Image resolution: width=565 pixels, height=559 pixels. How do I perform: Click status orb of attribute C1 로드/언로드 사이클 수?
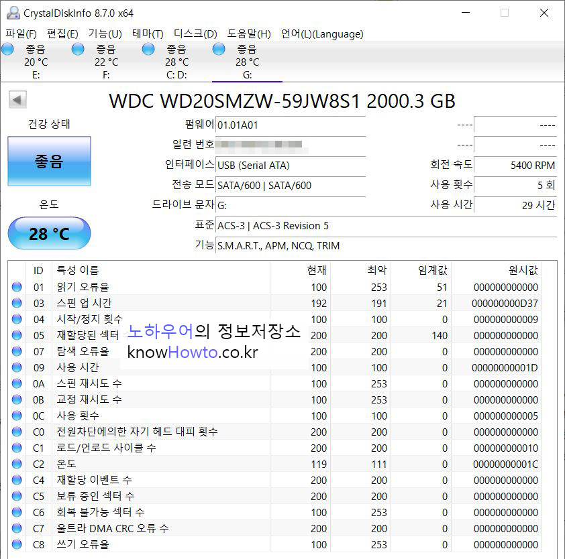(17, 448)
